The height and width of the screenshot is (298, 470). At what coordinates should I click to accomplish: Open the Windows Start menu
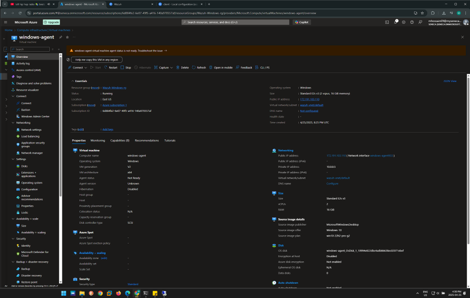(63, 293)
